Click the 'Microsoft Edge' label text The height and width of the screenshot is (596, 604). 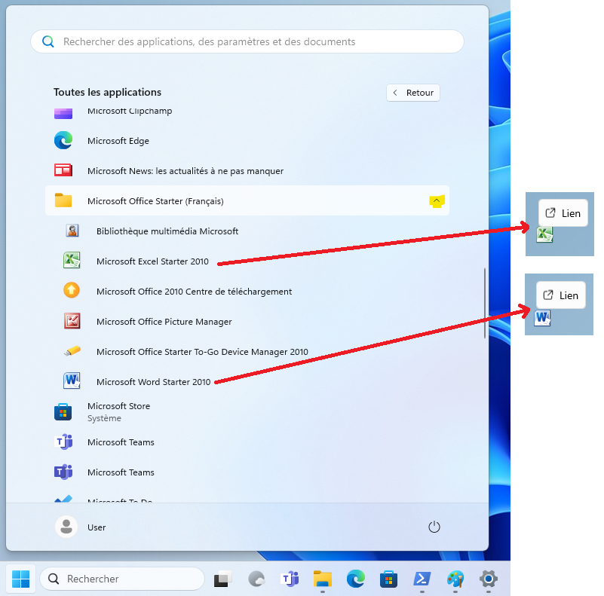click(x=118, y=141)
